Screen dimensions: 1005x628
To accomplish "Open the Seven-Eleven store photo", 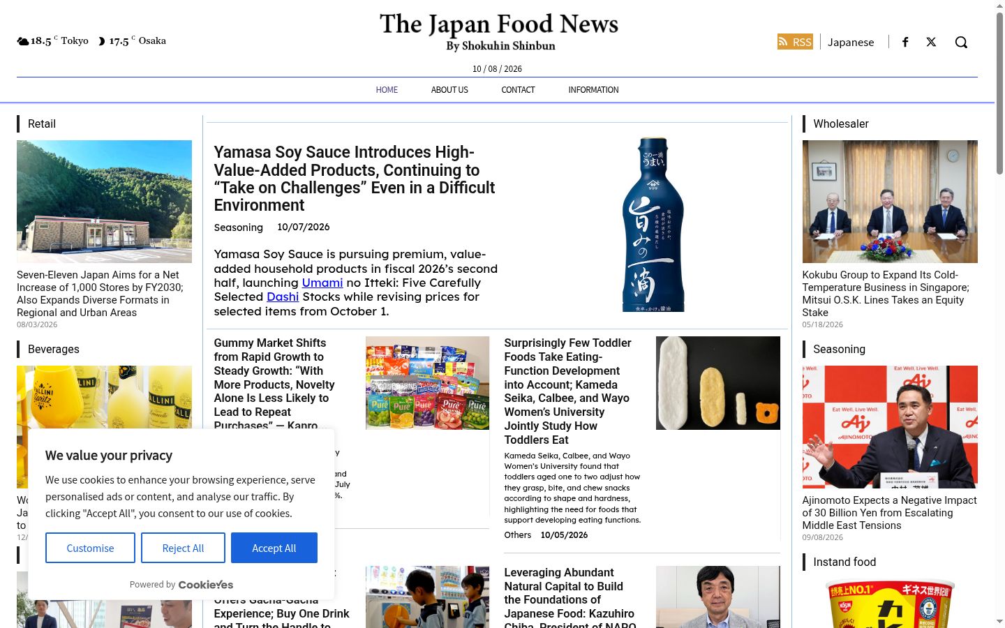I will (x=104, y=202).
